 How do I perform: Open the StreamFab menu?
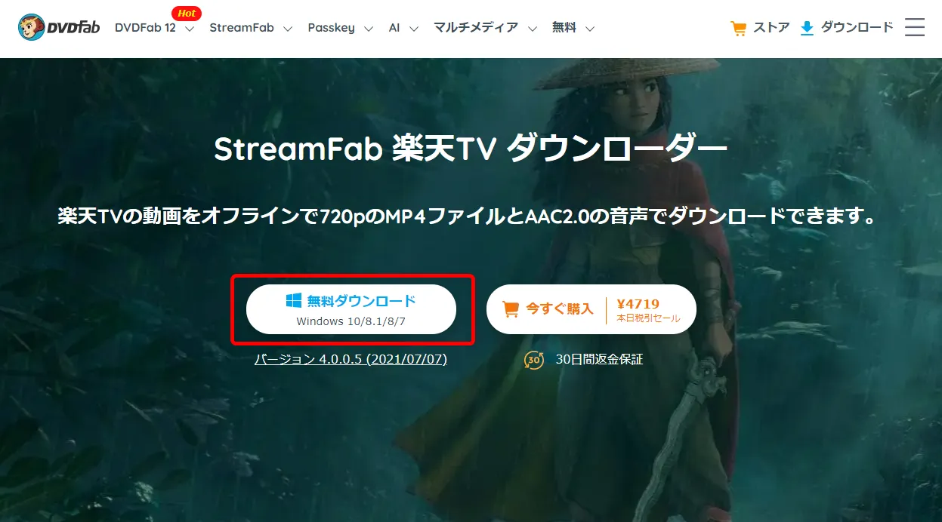pyautogui.click(x=242, y=28)
